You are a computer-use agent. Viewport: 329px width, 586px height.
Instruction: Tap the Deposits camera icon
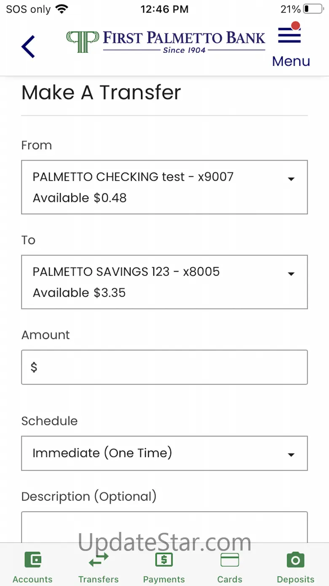[295, 560]
